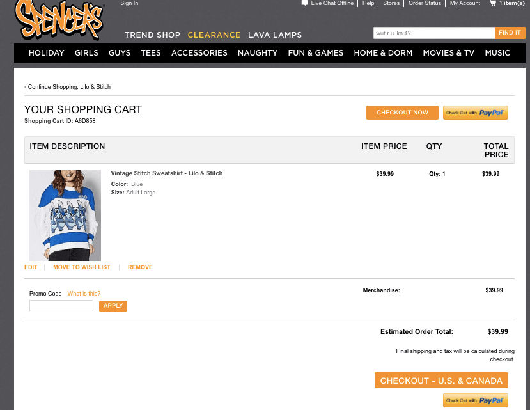
Task: Click Checkout - U.S. & Canada button
Action: click(x=441, y=381)
